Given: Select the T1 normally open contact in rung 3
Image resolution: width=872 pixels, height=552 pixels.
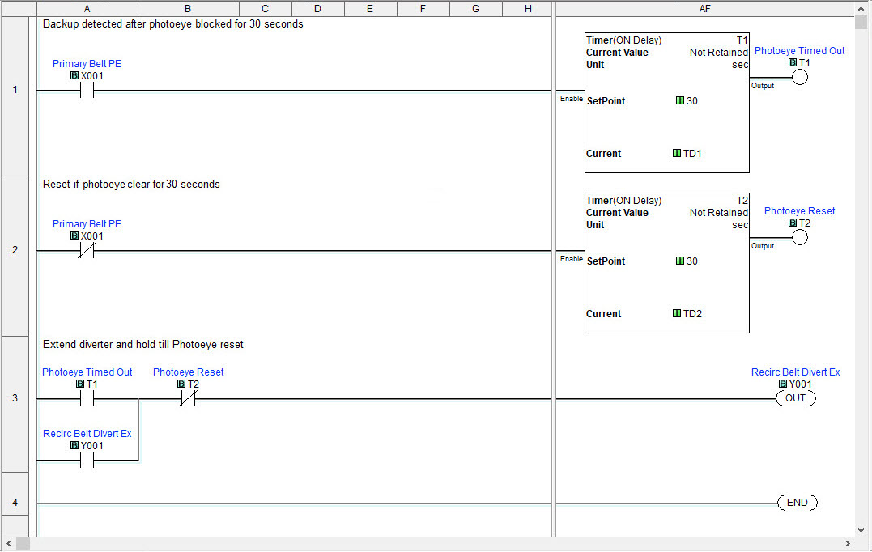Looking at the screenshot, I should (x=87, y=398).
